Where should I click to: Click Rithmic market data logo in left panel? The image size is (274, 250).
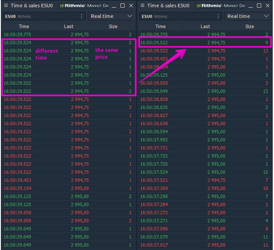[84, 6]
